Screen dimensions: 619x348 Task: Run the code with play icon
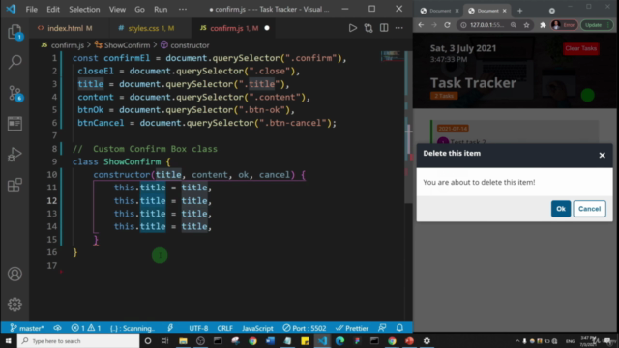point(352,28)
